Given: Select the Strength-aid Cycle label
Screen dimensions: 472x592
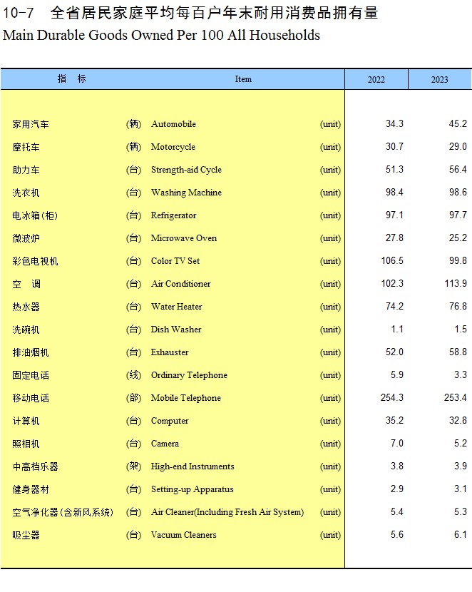Looking at the screenshot, I should tap(186, 170).
